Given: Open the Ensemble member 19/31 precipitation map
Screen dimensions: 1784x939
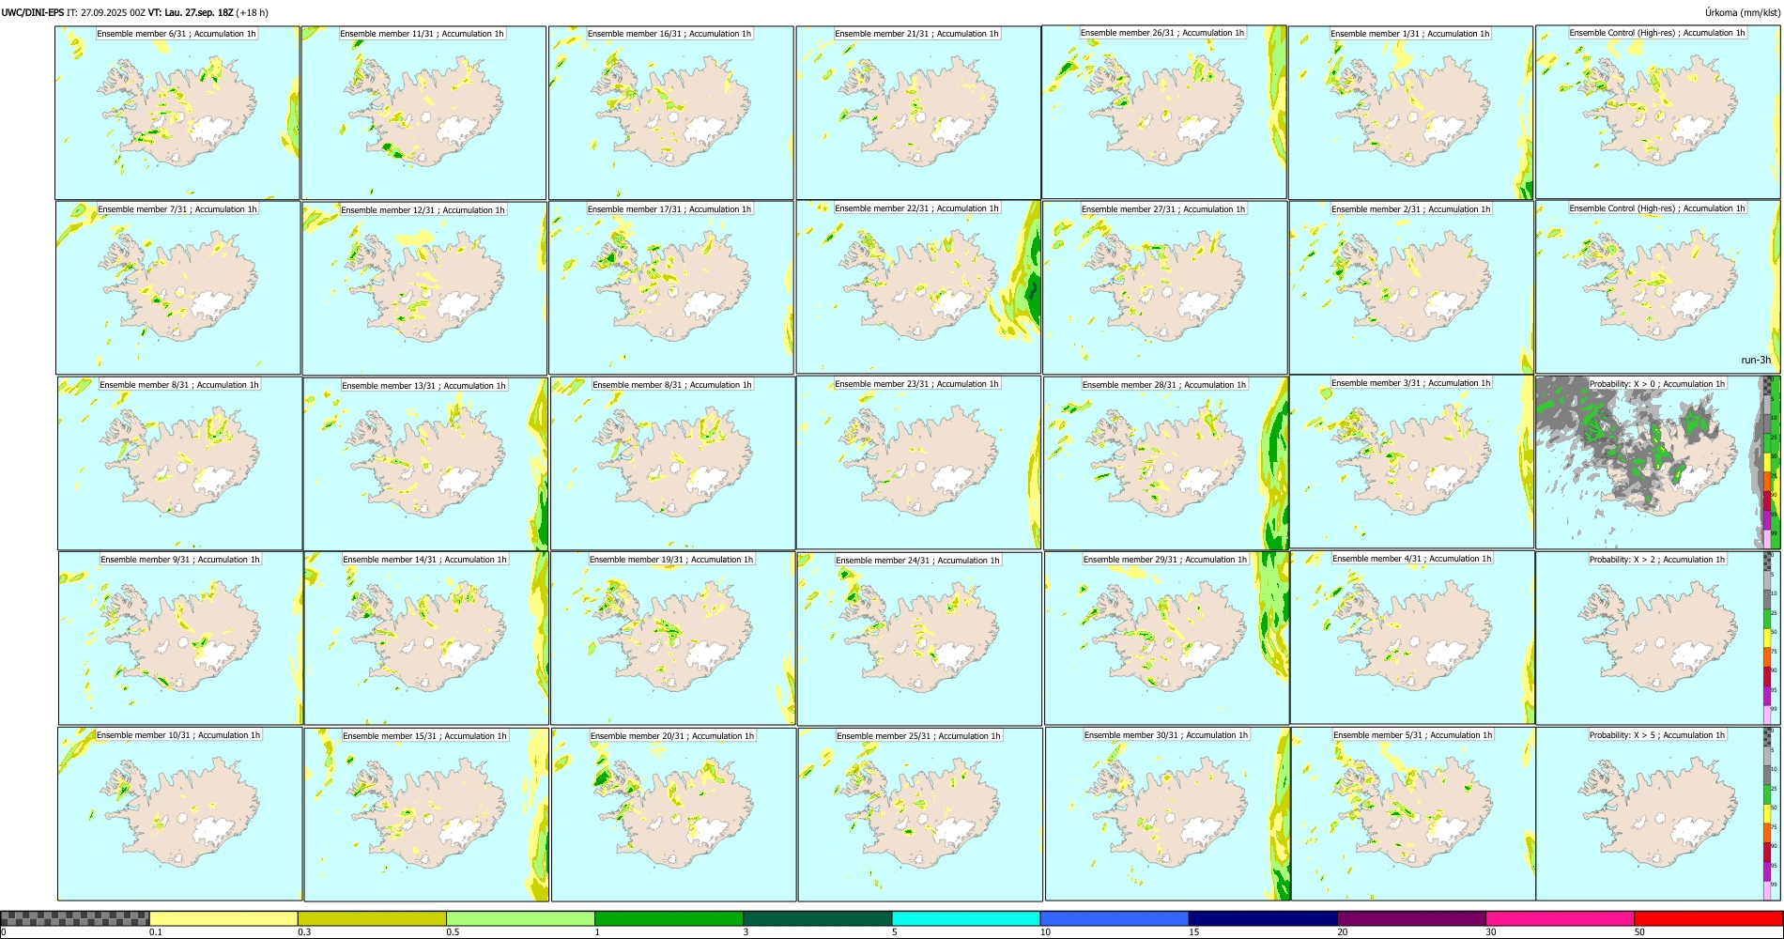Looking at the screenshot, I should click(673, 639).
